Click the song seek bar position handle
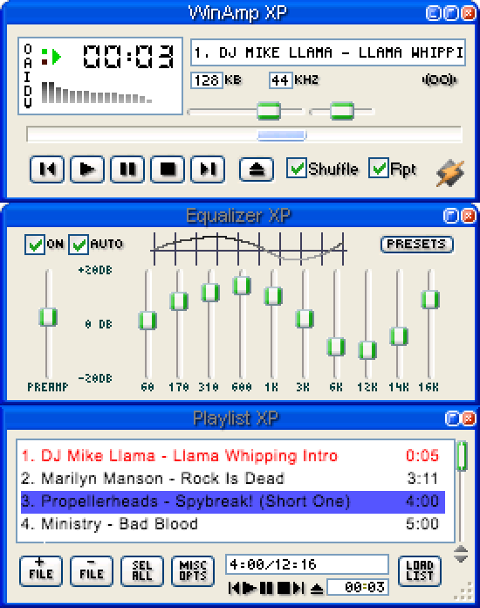Viewport: 480px width, 608px height. coord(282,135)
